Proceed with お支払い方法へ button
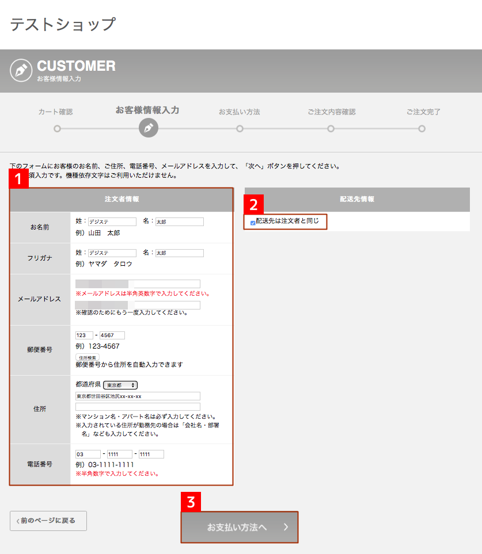The width and height of the screenshot is (482, 554). (x=240, y=527)
